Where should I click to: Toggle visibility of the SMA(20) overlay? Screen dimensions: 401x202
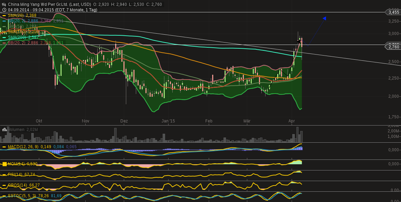[4, 16]
